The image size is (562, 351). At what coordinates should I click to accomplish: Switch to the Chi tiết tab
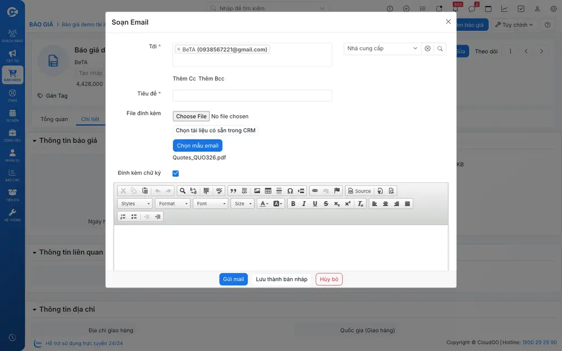point(90,119)
